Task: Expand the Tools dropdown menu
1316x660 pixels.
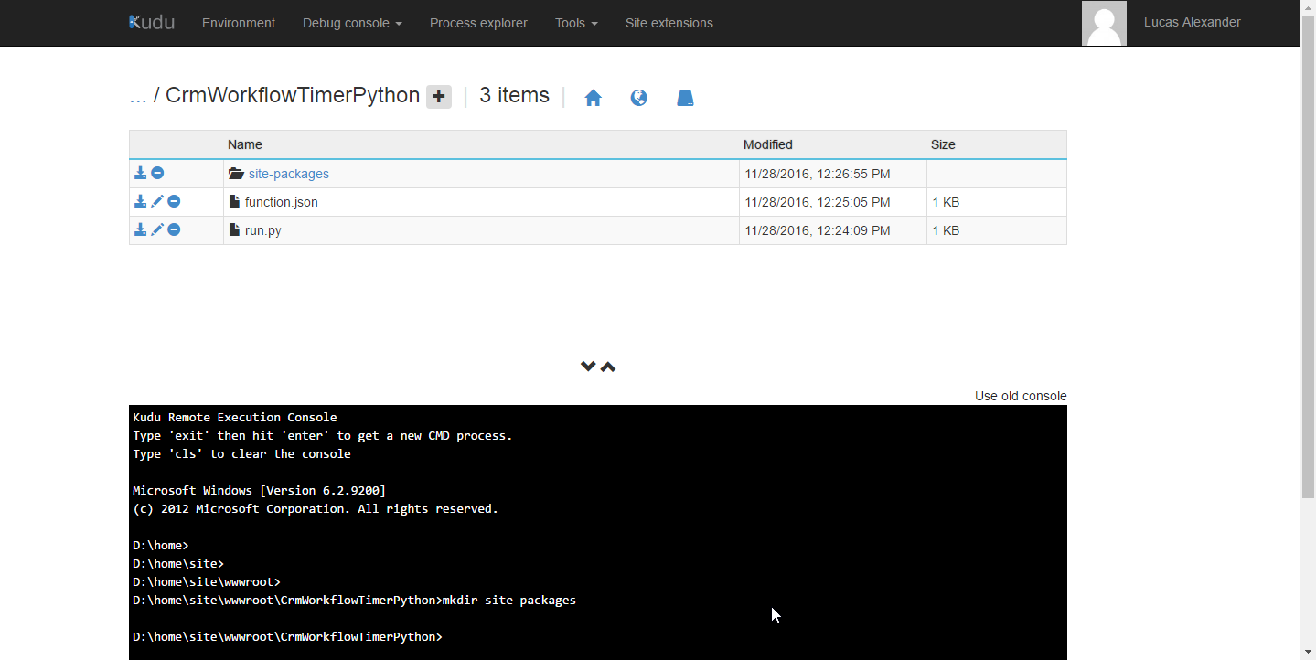Action: [x=576, y=23]
